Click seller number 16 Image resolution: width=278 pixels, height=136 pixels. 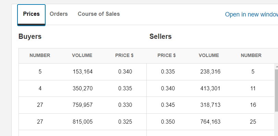[x=253, y=105]
